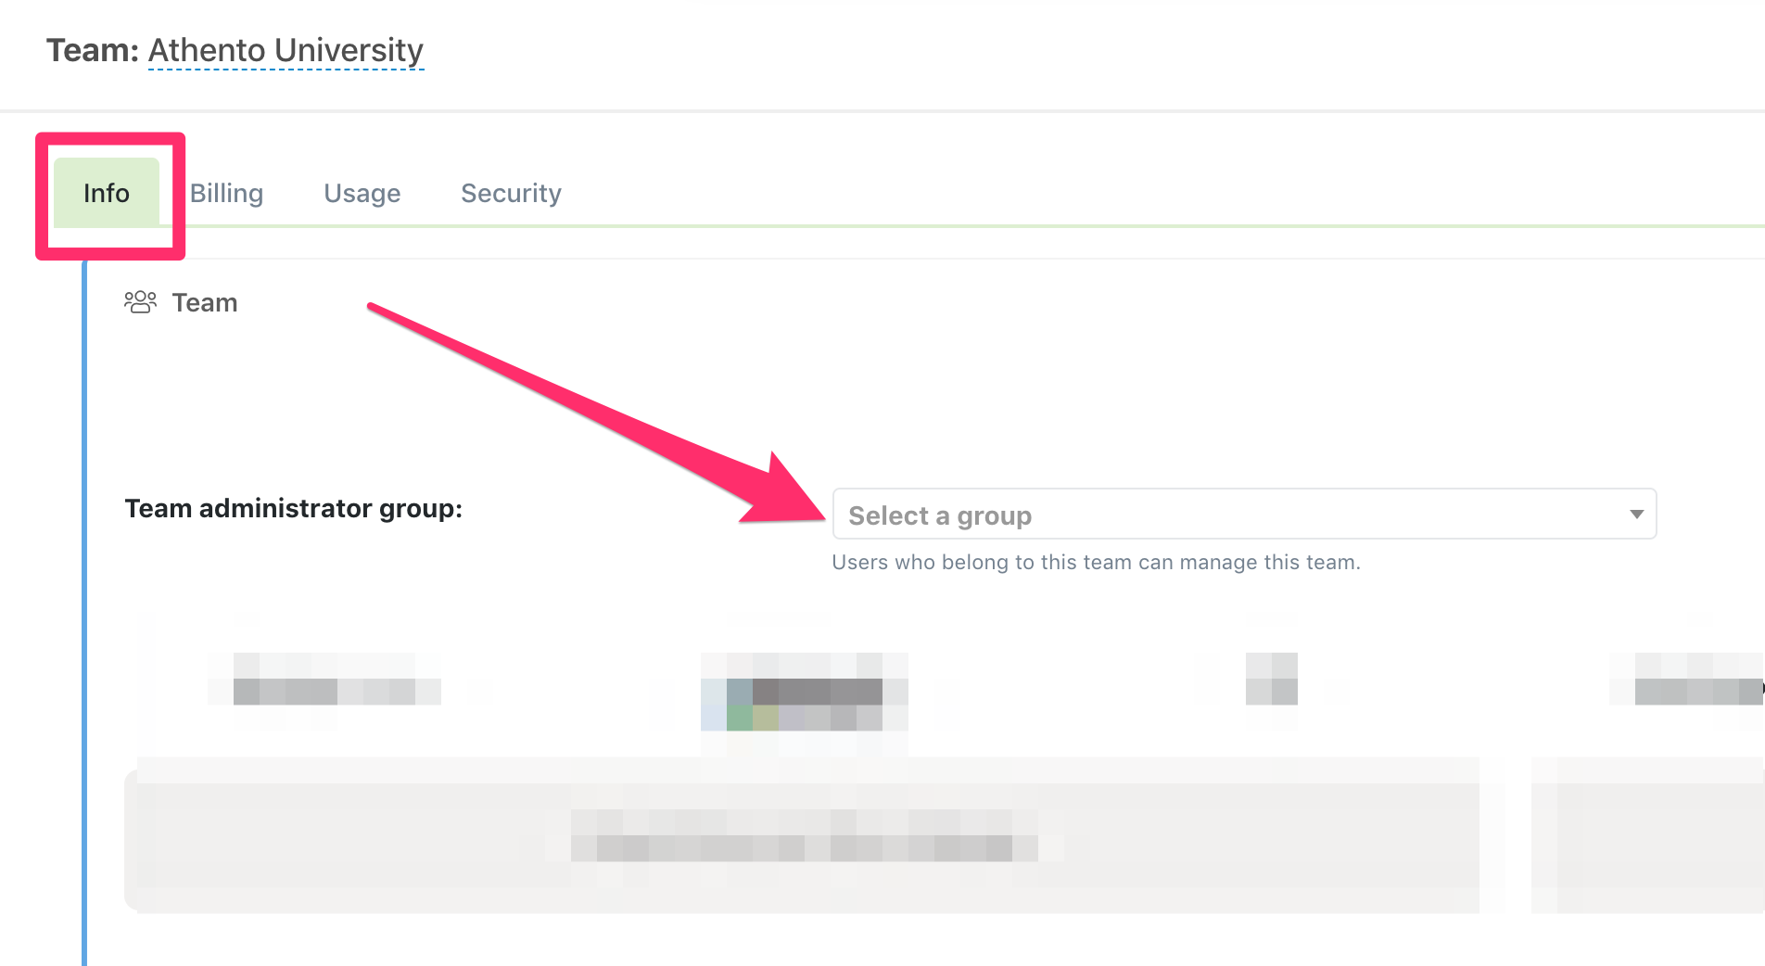Click the help text below group selector
Viewport: 1765px width, 966px height.
point(1096,563)
